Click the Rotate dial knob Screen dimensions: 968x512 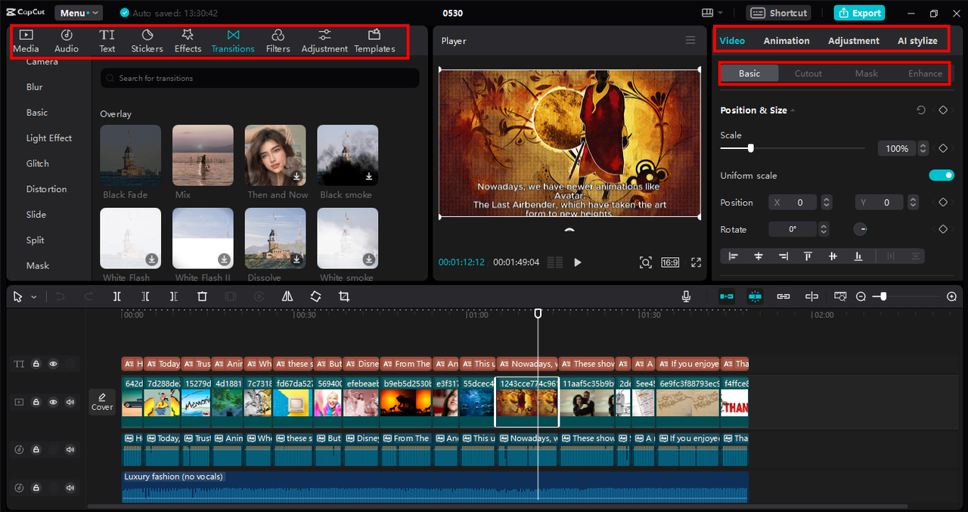click(861, 229)
